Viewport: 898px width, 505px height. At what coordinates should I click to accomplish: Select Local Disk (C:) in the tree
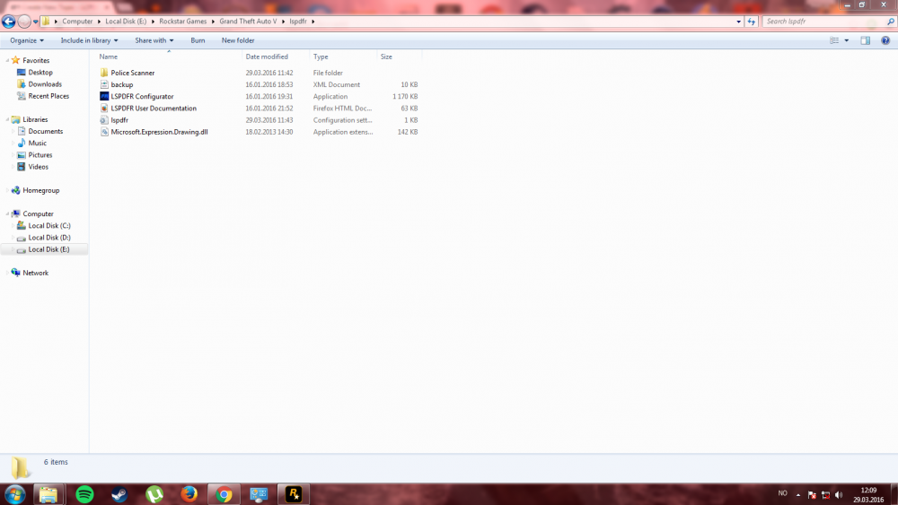coord(49,226)
